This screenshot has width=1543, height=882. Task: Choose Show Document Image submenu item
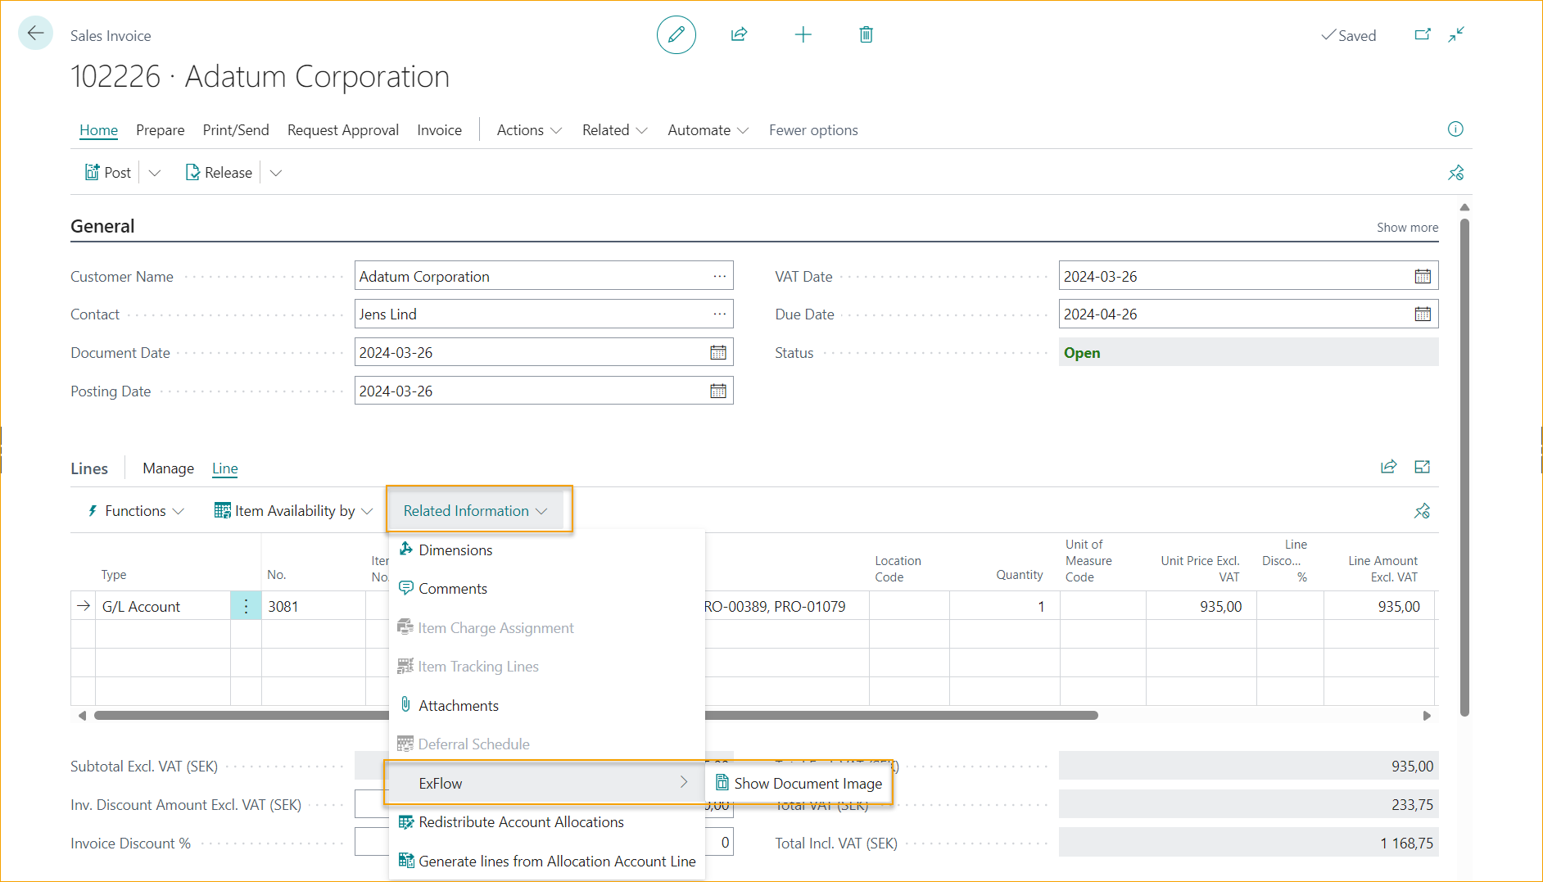807,784
